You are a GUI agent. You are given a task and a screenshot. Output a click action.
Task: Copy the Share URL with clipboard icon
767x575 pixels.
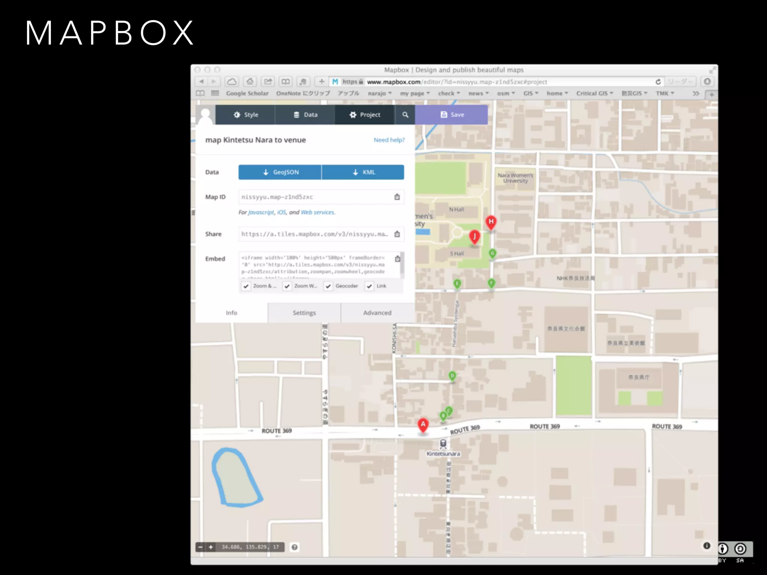(x=397, y=234)
